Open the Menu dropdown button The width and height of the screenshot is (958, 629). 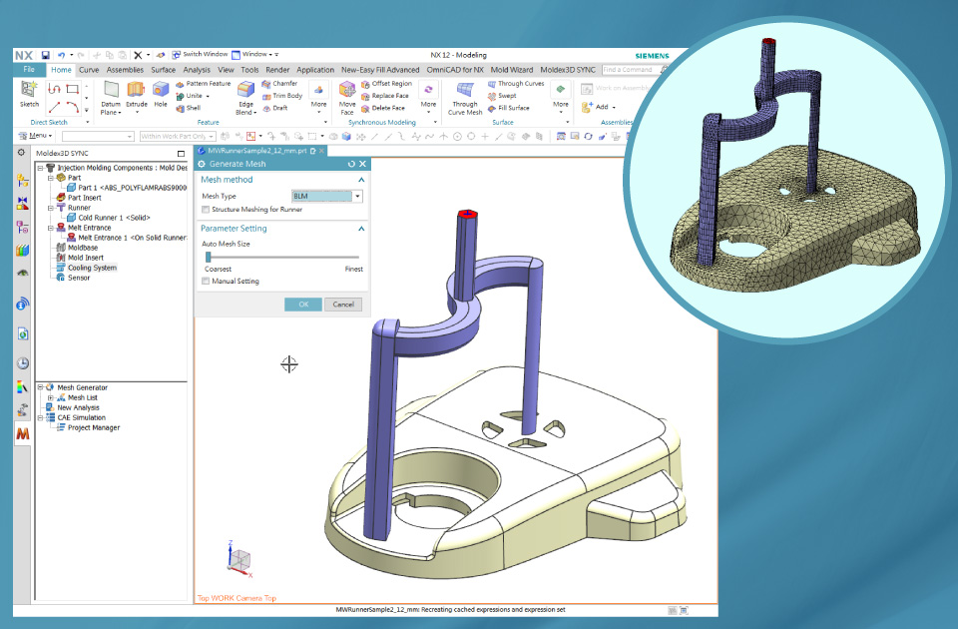coord(36,136)
